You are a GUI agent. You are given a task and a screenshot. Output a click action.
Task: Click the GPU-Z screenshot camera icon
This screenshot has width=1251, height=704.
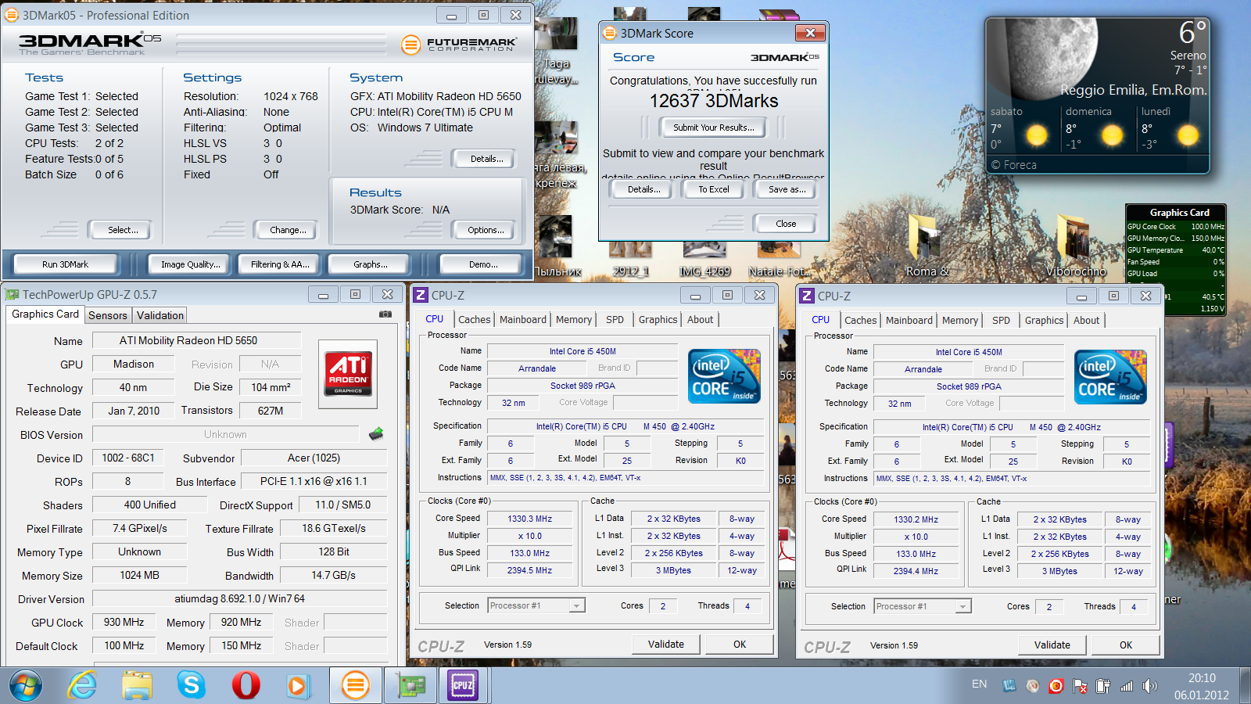385,314
